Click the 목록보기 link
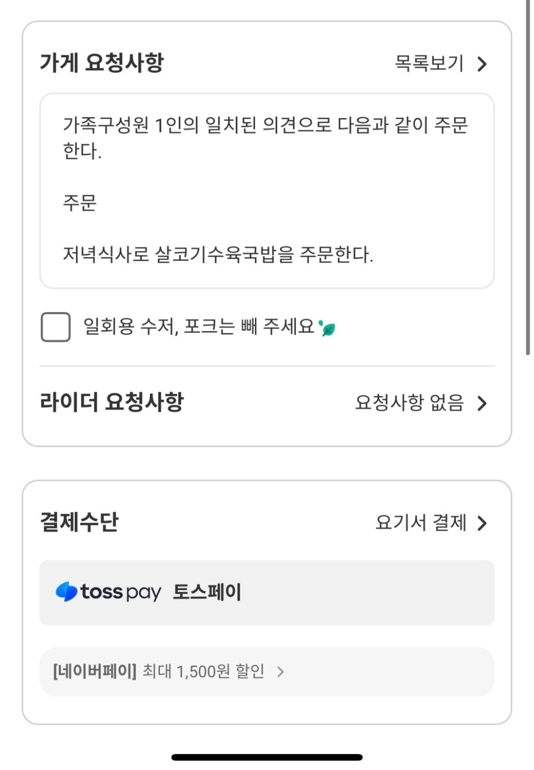 point(429,63)
